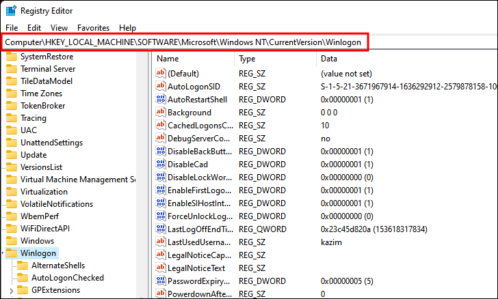Viewport: 498px width, 299px height.
Task: Select the Virtualization key in the tree
Action: point(44,192)
